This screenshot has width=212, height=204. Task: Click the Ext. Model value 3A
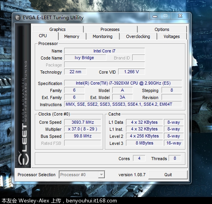(122, 97)
